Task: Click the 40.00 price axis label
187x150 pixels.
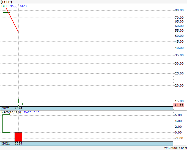Action: point(179,48)
